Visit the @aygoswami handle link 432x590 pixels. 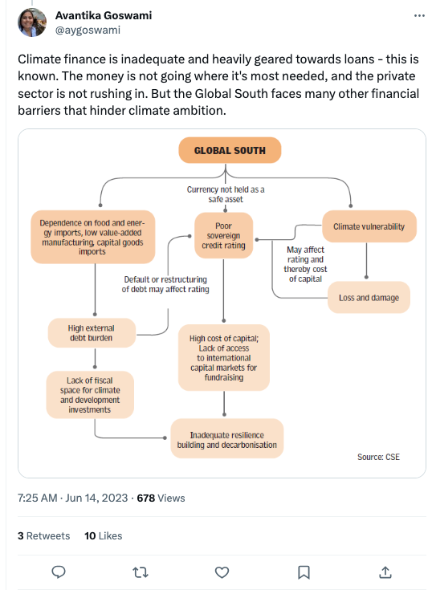88,31
